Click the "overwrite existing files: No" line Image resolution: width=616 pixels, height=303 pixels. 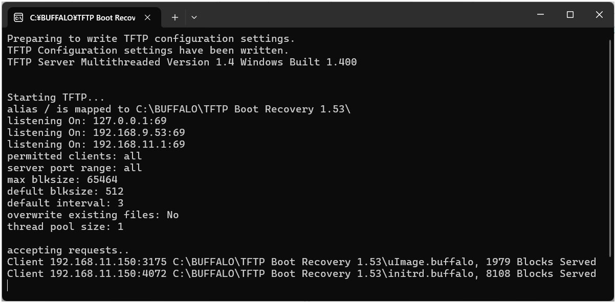93,215
